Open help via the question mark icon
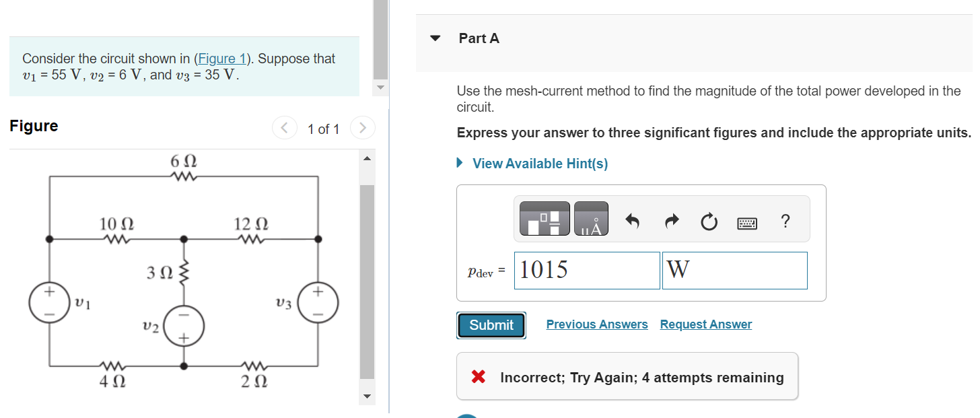This screenshot has height=418, width=980. click(x=785, y=219)
